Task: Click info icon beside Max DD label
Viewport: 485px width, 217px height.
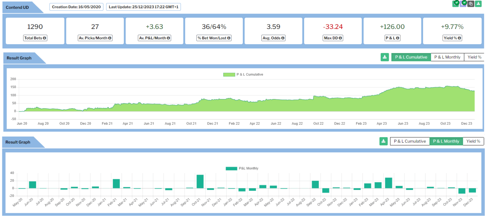Action: 341,38
